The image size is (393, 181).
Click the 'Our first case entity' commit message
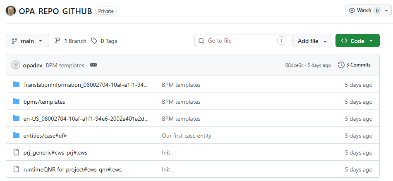[x=187, y=136]
